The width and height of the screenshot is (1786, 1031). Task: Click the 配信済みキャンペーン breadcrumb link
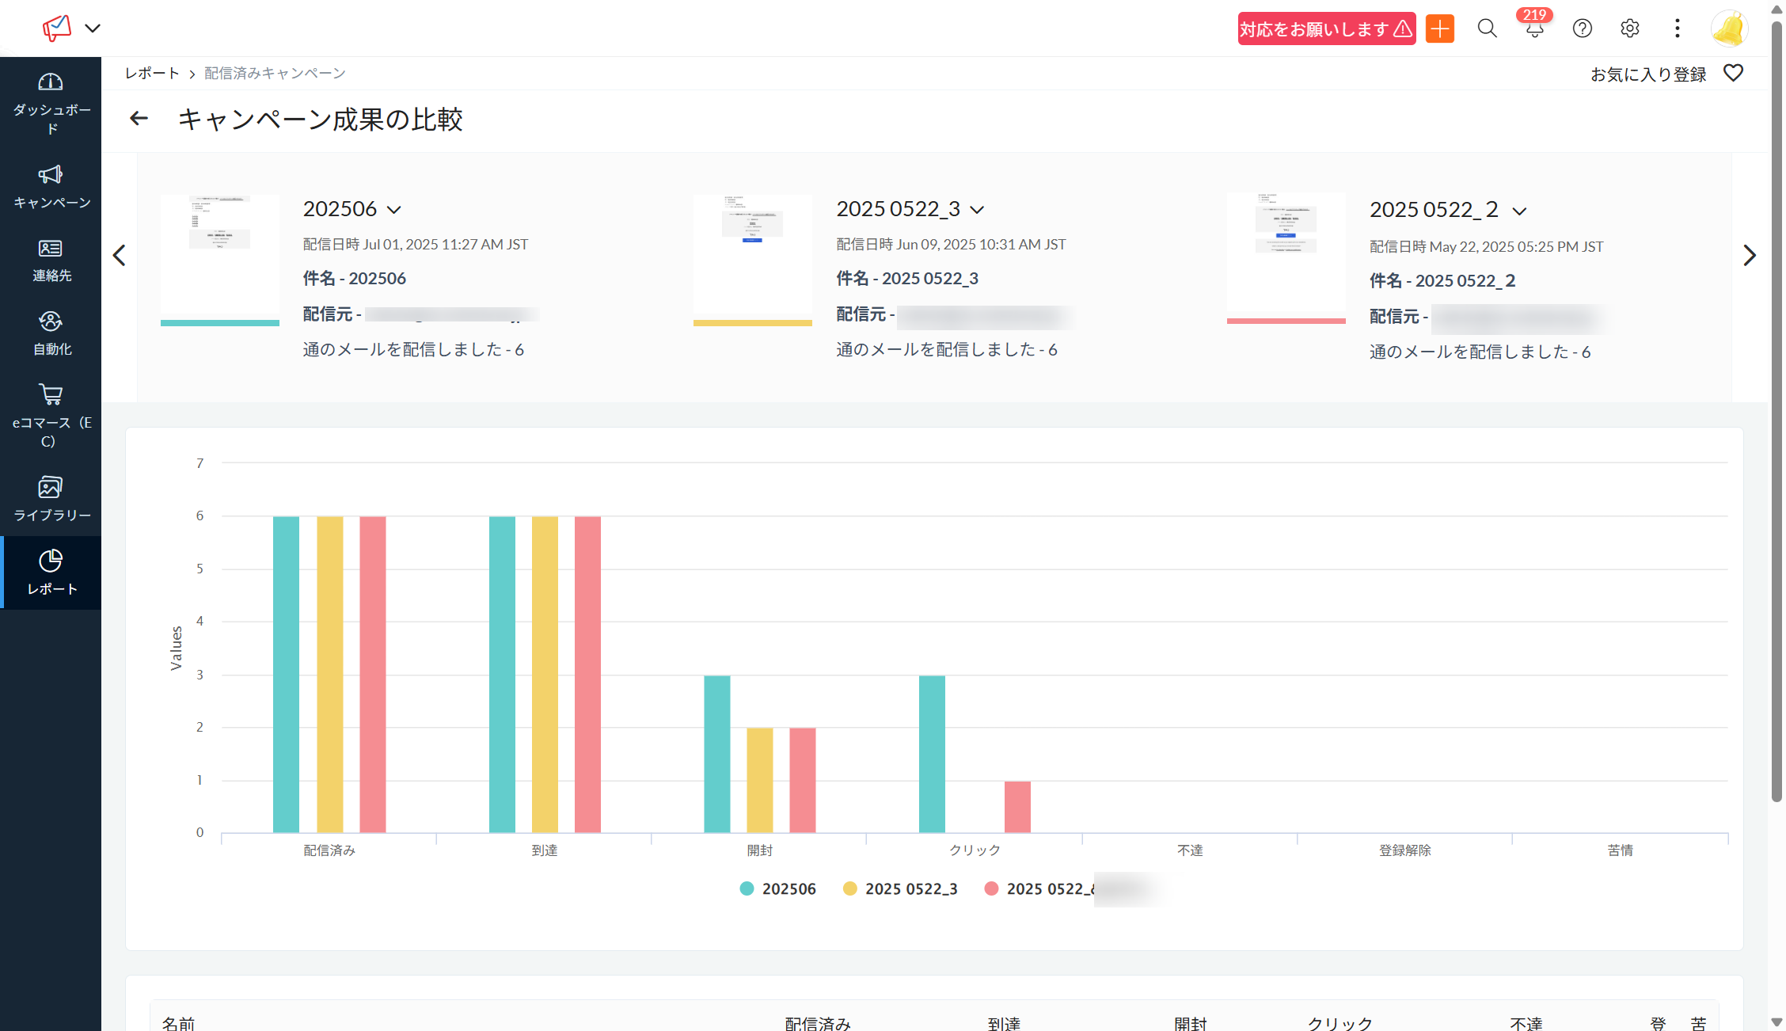(275, 74)
